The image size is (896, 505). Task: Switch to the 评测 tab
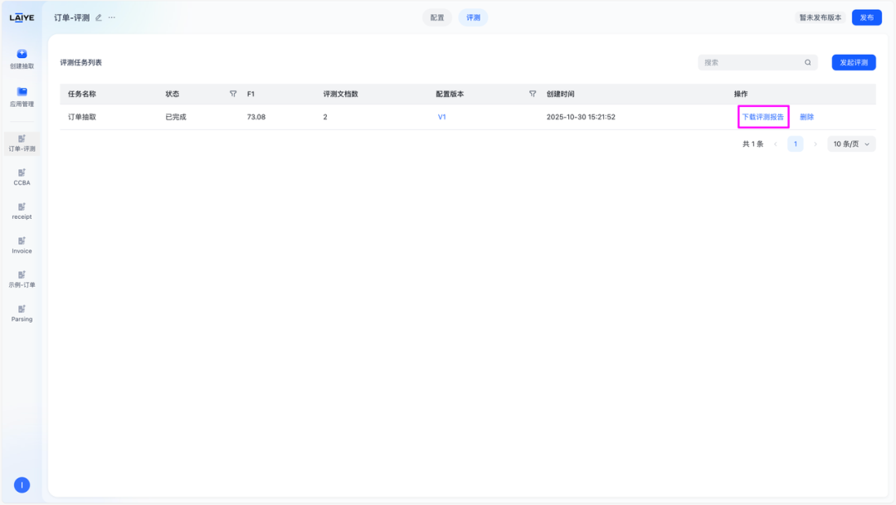pyautogui.click(x=473, y=17)
